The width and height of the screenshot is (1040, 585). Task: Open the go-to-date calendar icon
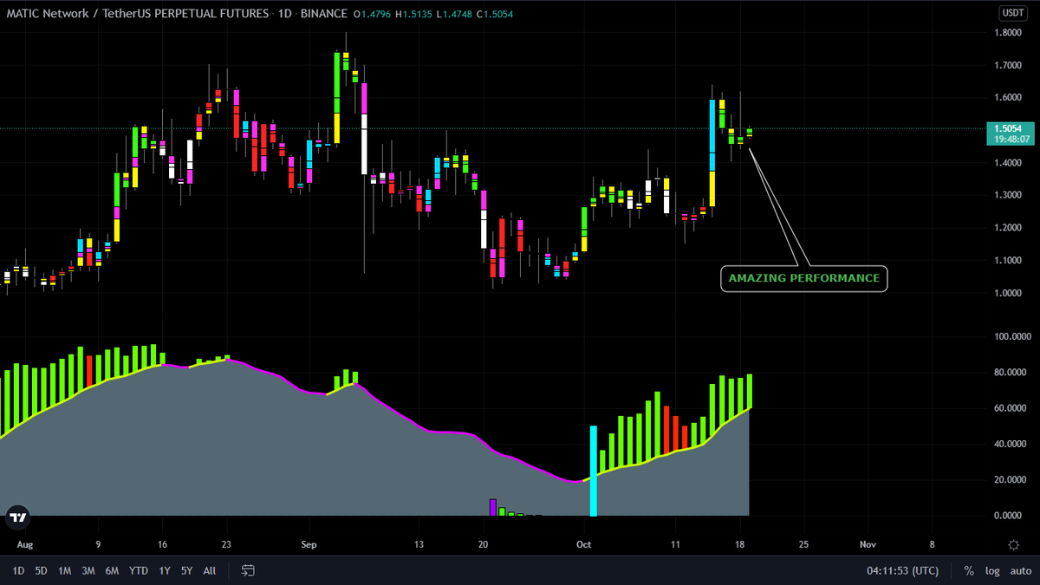tap(248, 571)
